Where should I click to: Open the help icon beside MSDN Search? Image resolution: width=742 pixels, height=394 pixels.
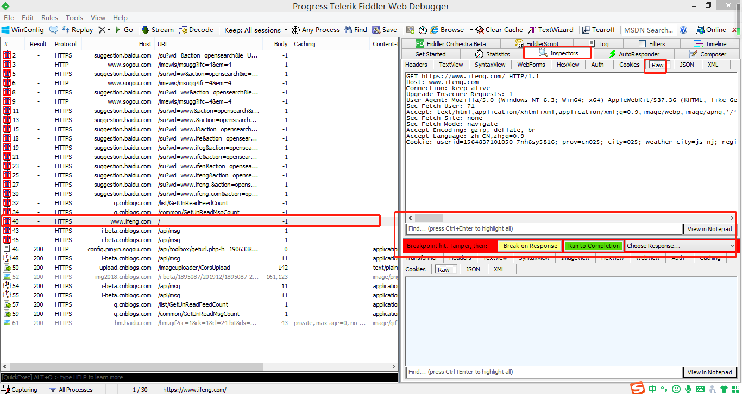pyautogui.click(x=683, y=30)
